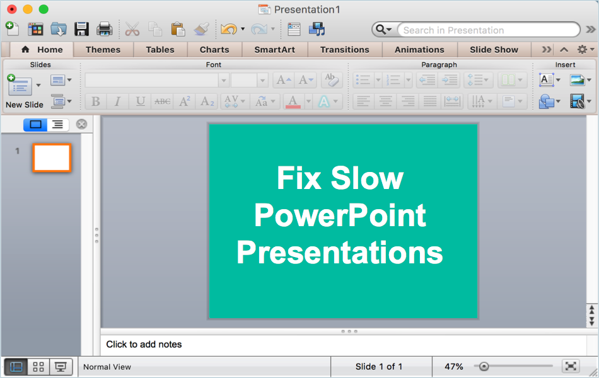This screenshot has height=378, width=599.
Task: Expand the font name list arrow
Action: click(x=224, y=81)
